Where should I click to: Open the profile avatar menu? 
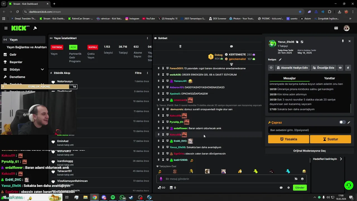coord(346,28)
